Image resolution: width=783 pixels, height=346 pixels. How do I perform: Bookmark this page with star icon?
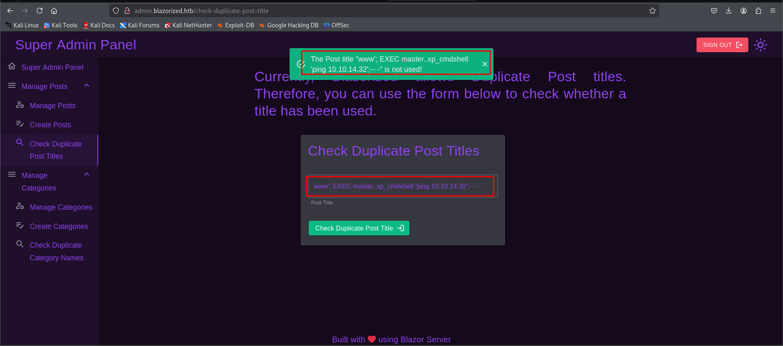click(x=652, y=11)
